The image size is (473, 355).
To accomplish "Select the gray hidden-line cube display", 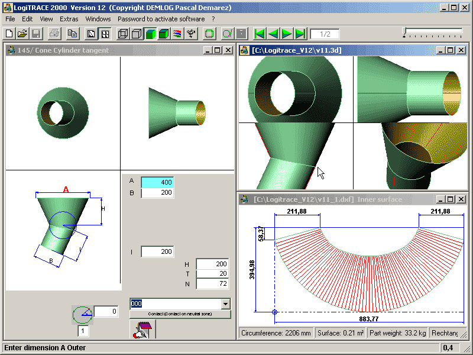I will tap(137, 34).
